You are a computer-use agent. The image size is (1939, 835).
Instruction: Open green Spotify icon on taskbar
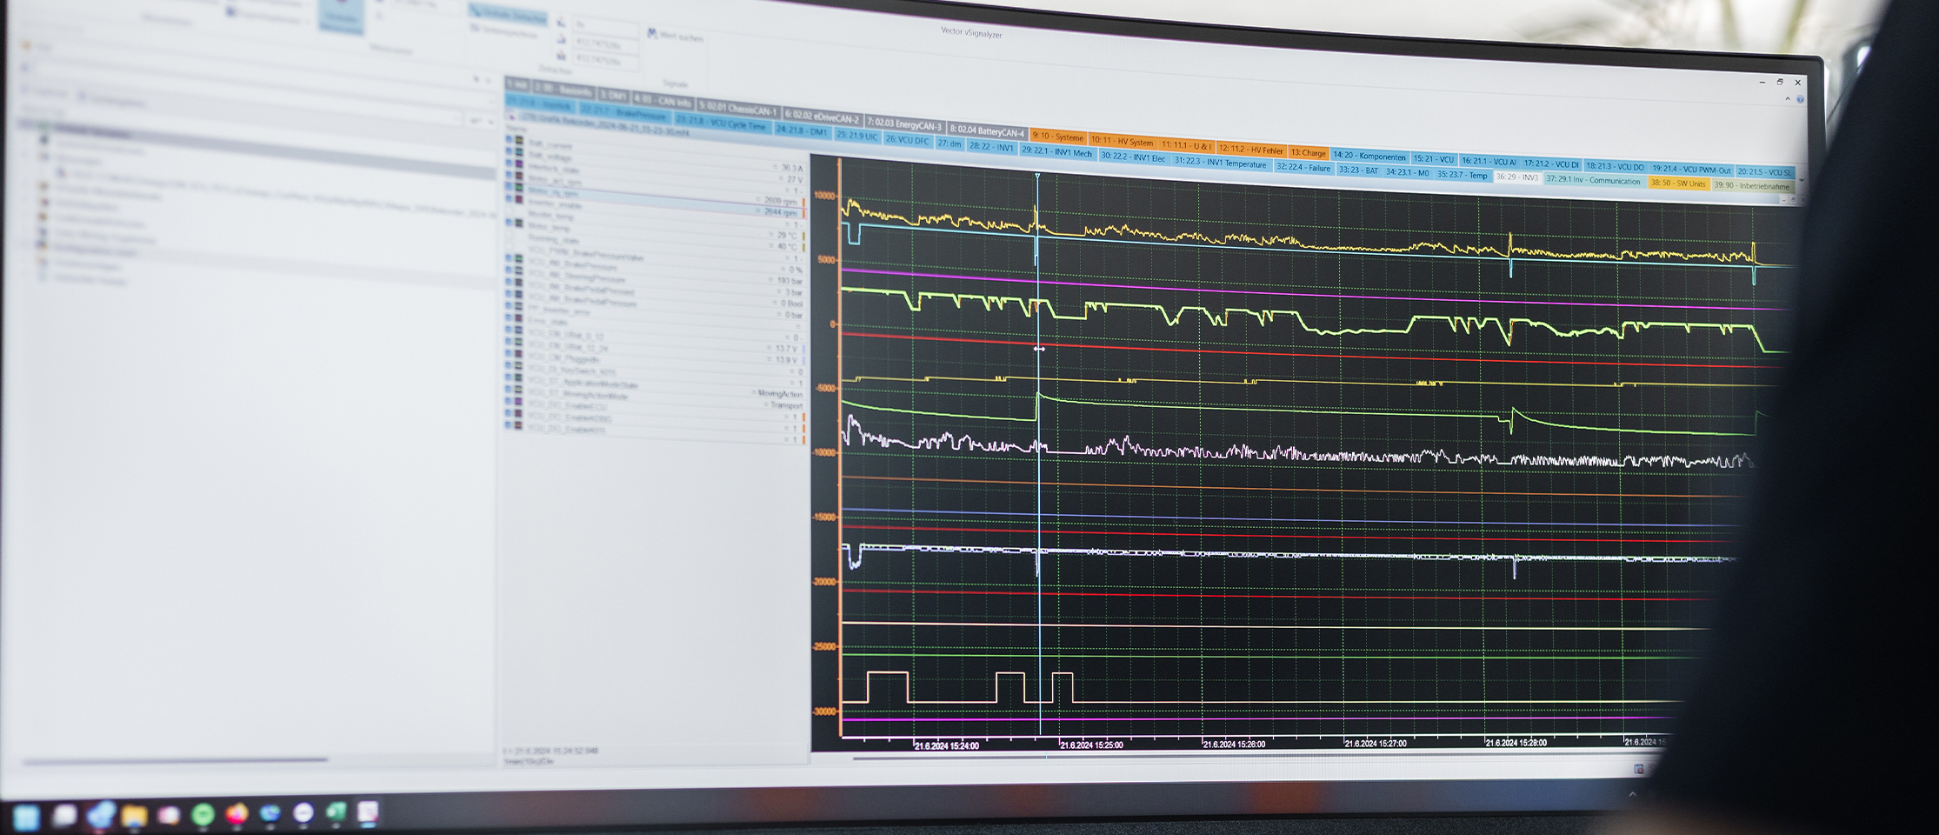coord(203,814)
